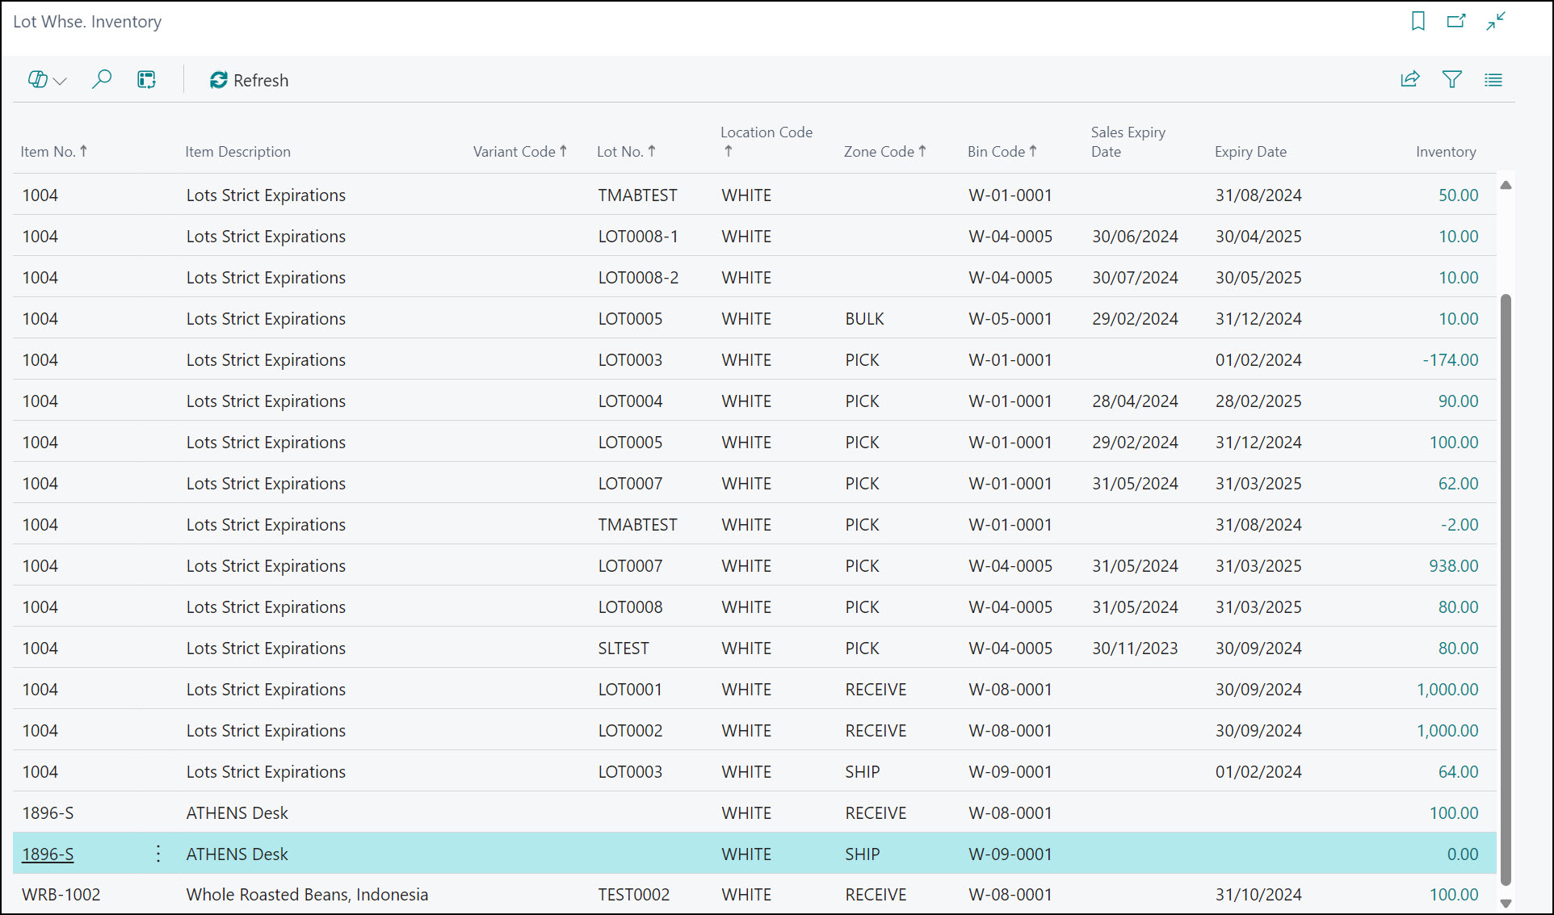
Task: Toggle the filter pane icon
Action: [1451, 79]
